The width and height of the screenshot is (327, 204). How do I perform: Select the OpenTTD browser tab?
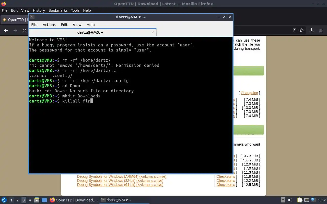tap(15, 20)
